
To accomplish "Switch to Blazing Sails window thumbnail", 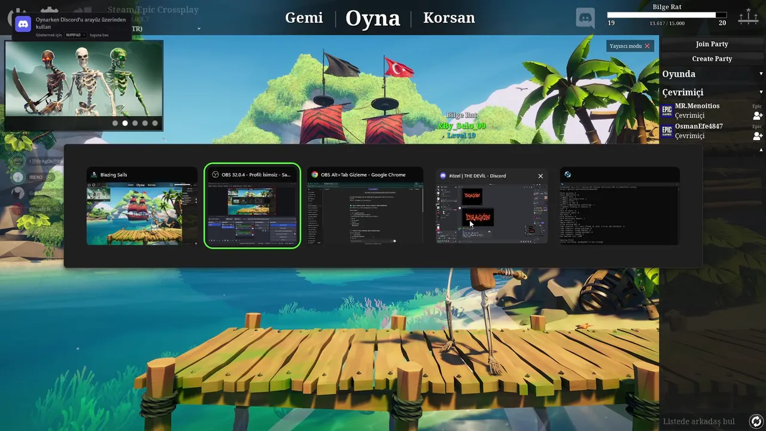I will 142,213.
